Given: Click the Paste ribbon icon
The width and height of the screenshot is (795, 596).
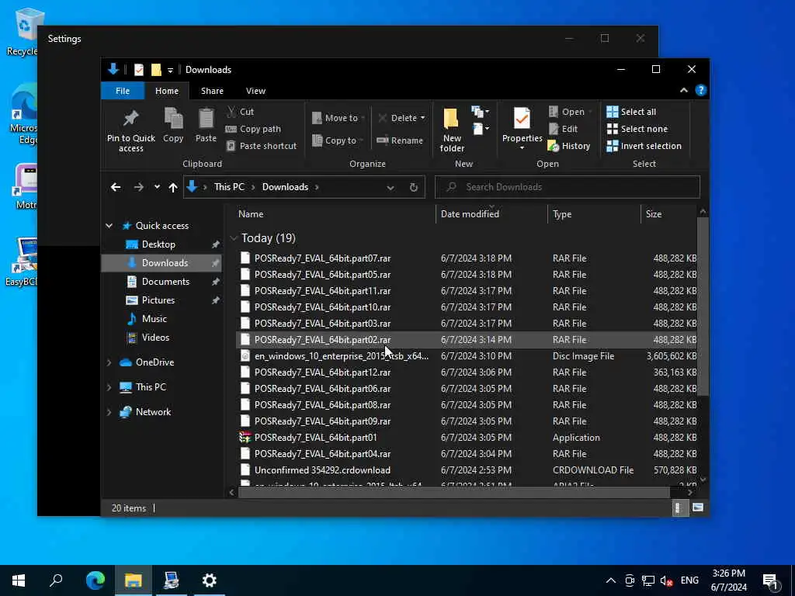Looking at the screenshot, I should pyautogui.click(x=206, y=125).
